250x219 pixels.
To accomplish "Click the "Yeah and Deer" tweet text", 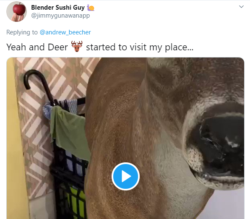I will (x=37, y=47).
